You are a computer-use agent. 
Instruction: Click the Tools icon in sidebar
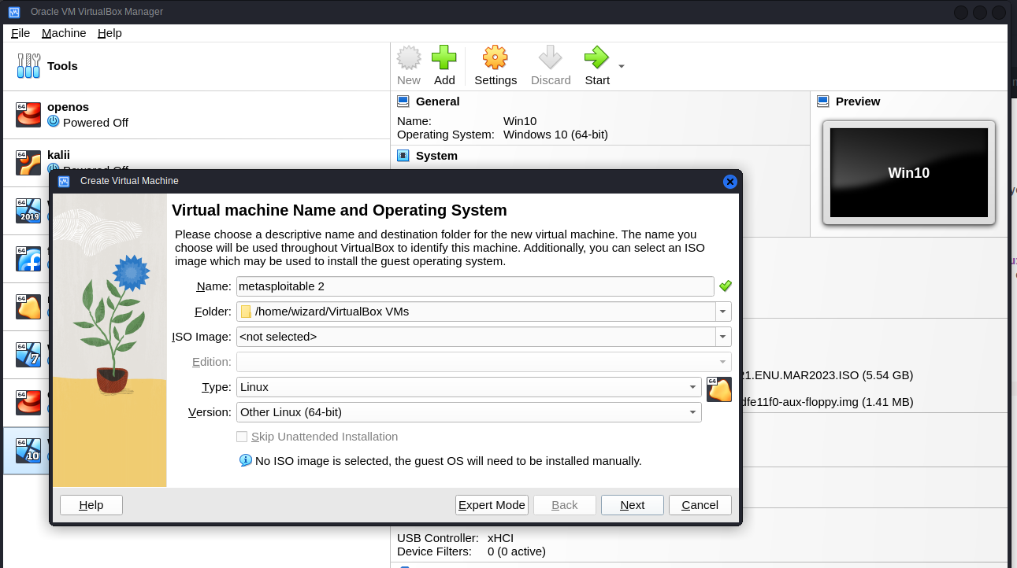point(28,66)
